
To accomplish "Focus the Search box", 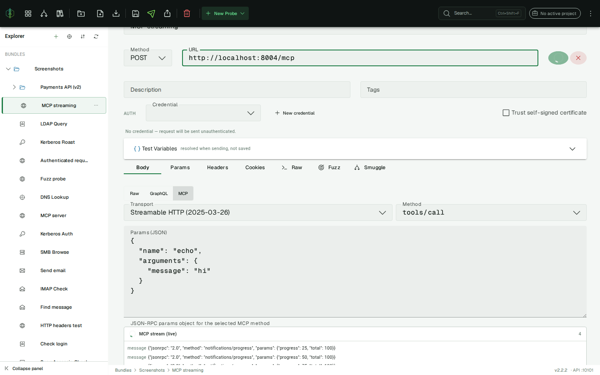I will pyautogui.click(x=482, y=13).
